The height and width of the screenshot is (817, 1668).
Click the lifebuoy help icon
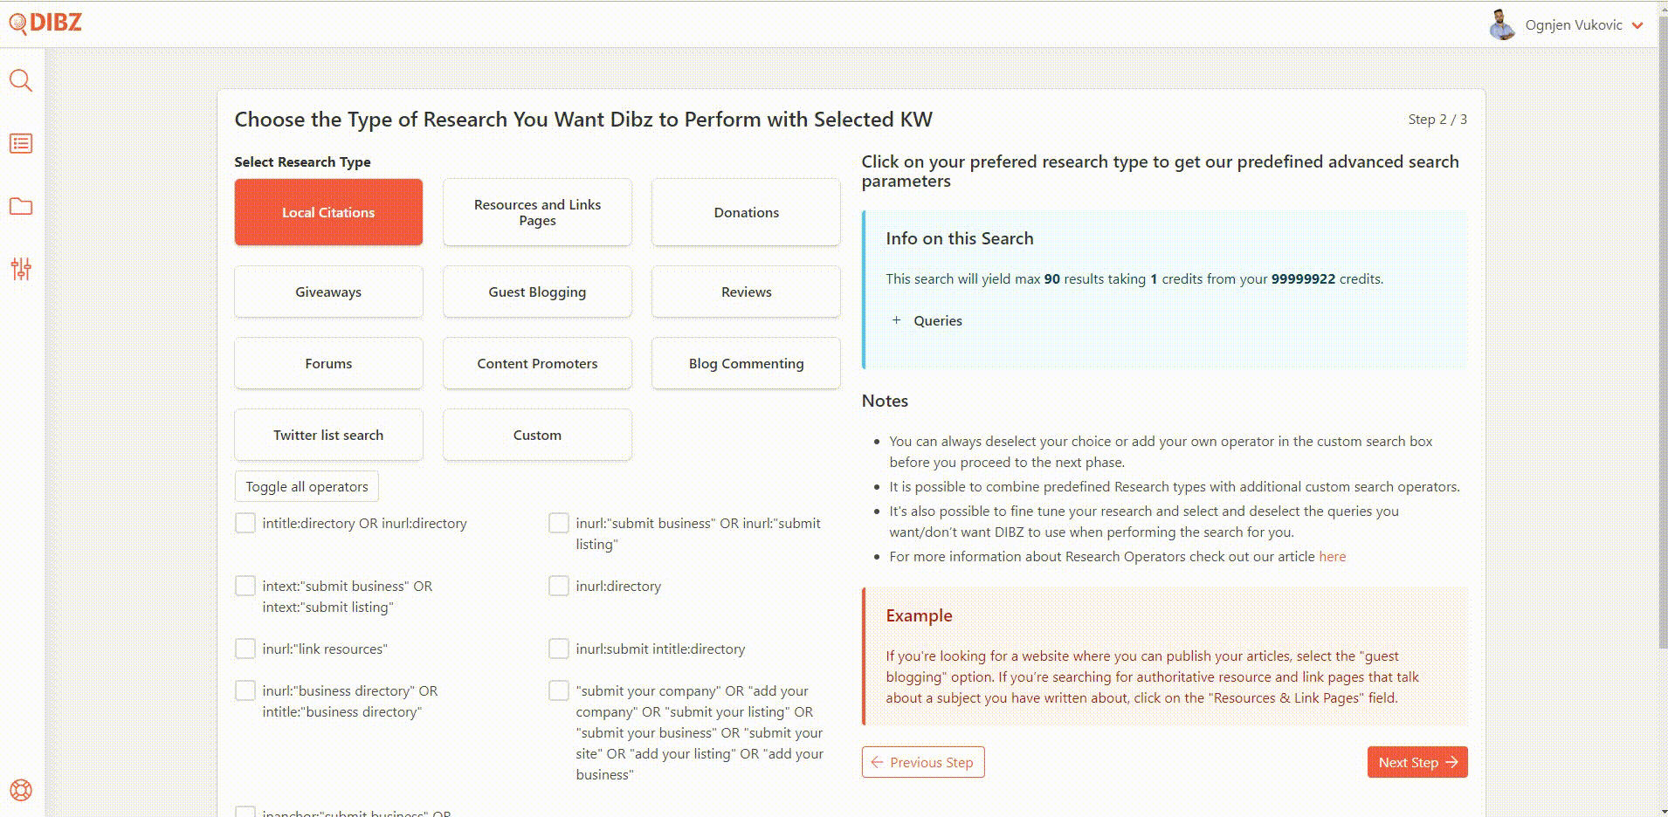pos(21,790)
